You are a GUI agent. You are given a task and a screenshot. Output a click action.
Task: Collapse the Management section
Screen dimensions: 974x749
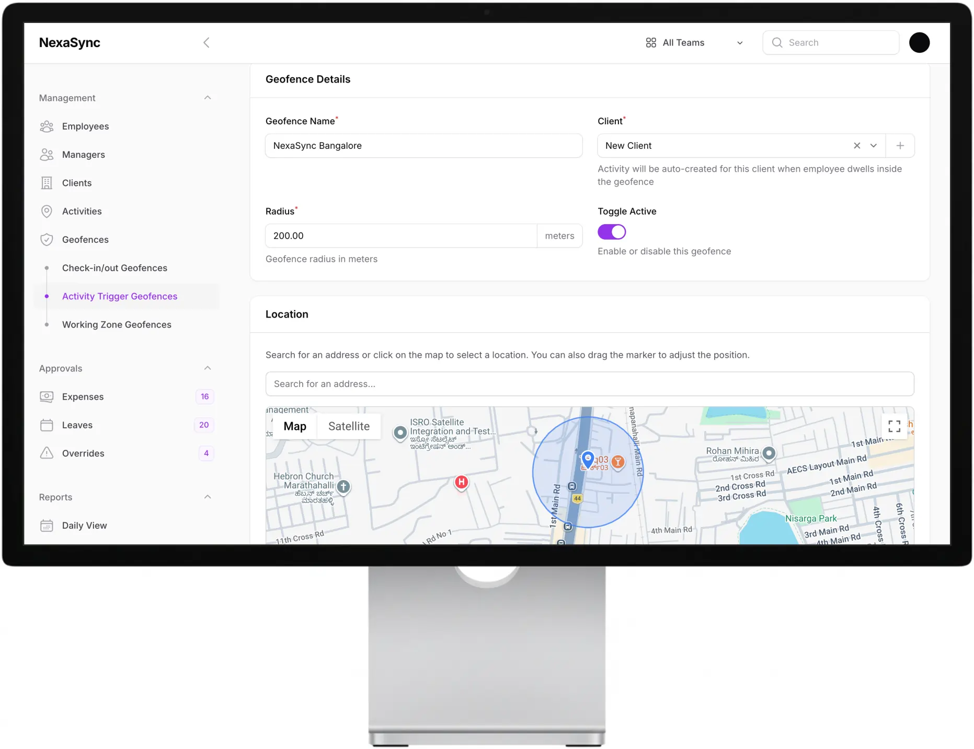pos(208,98)
